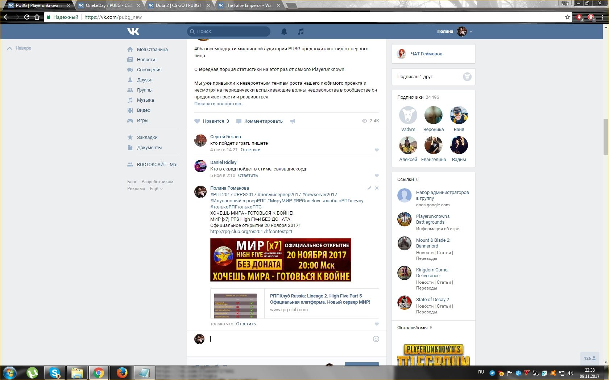Reply to Сергей Бегаев's comment
609x380 pixels.
250,150
